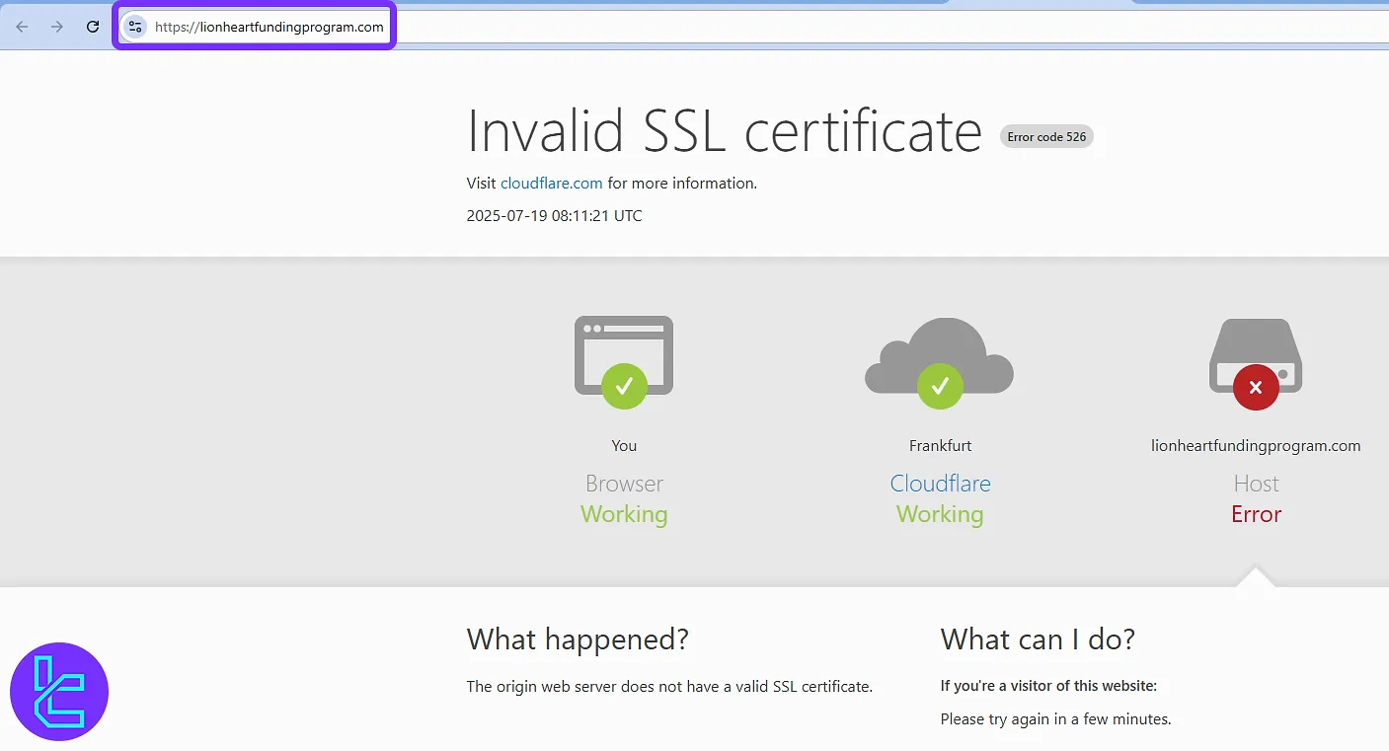The height and width of the screenshot is (751, 1389).
Task: Click the Cloudflare link under Frankfurt
Action: pyautogui.click(x=940, y=484)
